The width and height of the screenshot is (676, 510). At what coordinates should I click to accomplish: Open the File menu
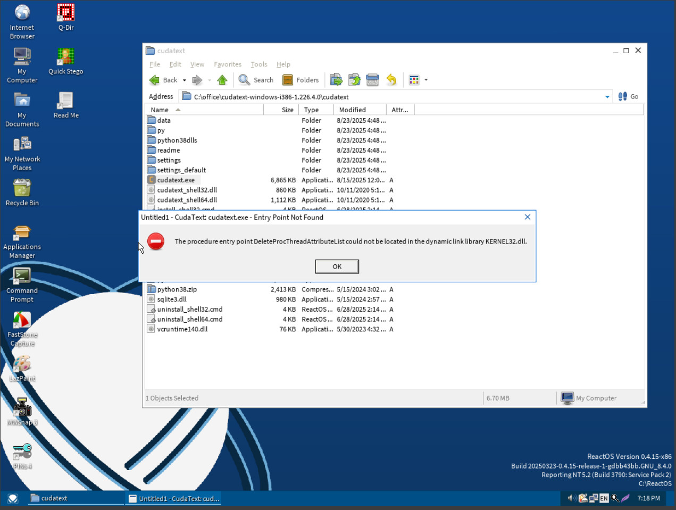(155, 64)
